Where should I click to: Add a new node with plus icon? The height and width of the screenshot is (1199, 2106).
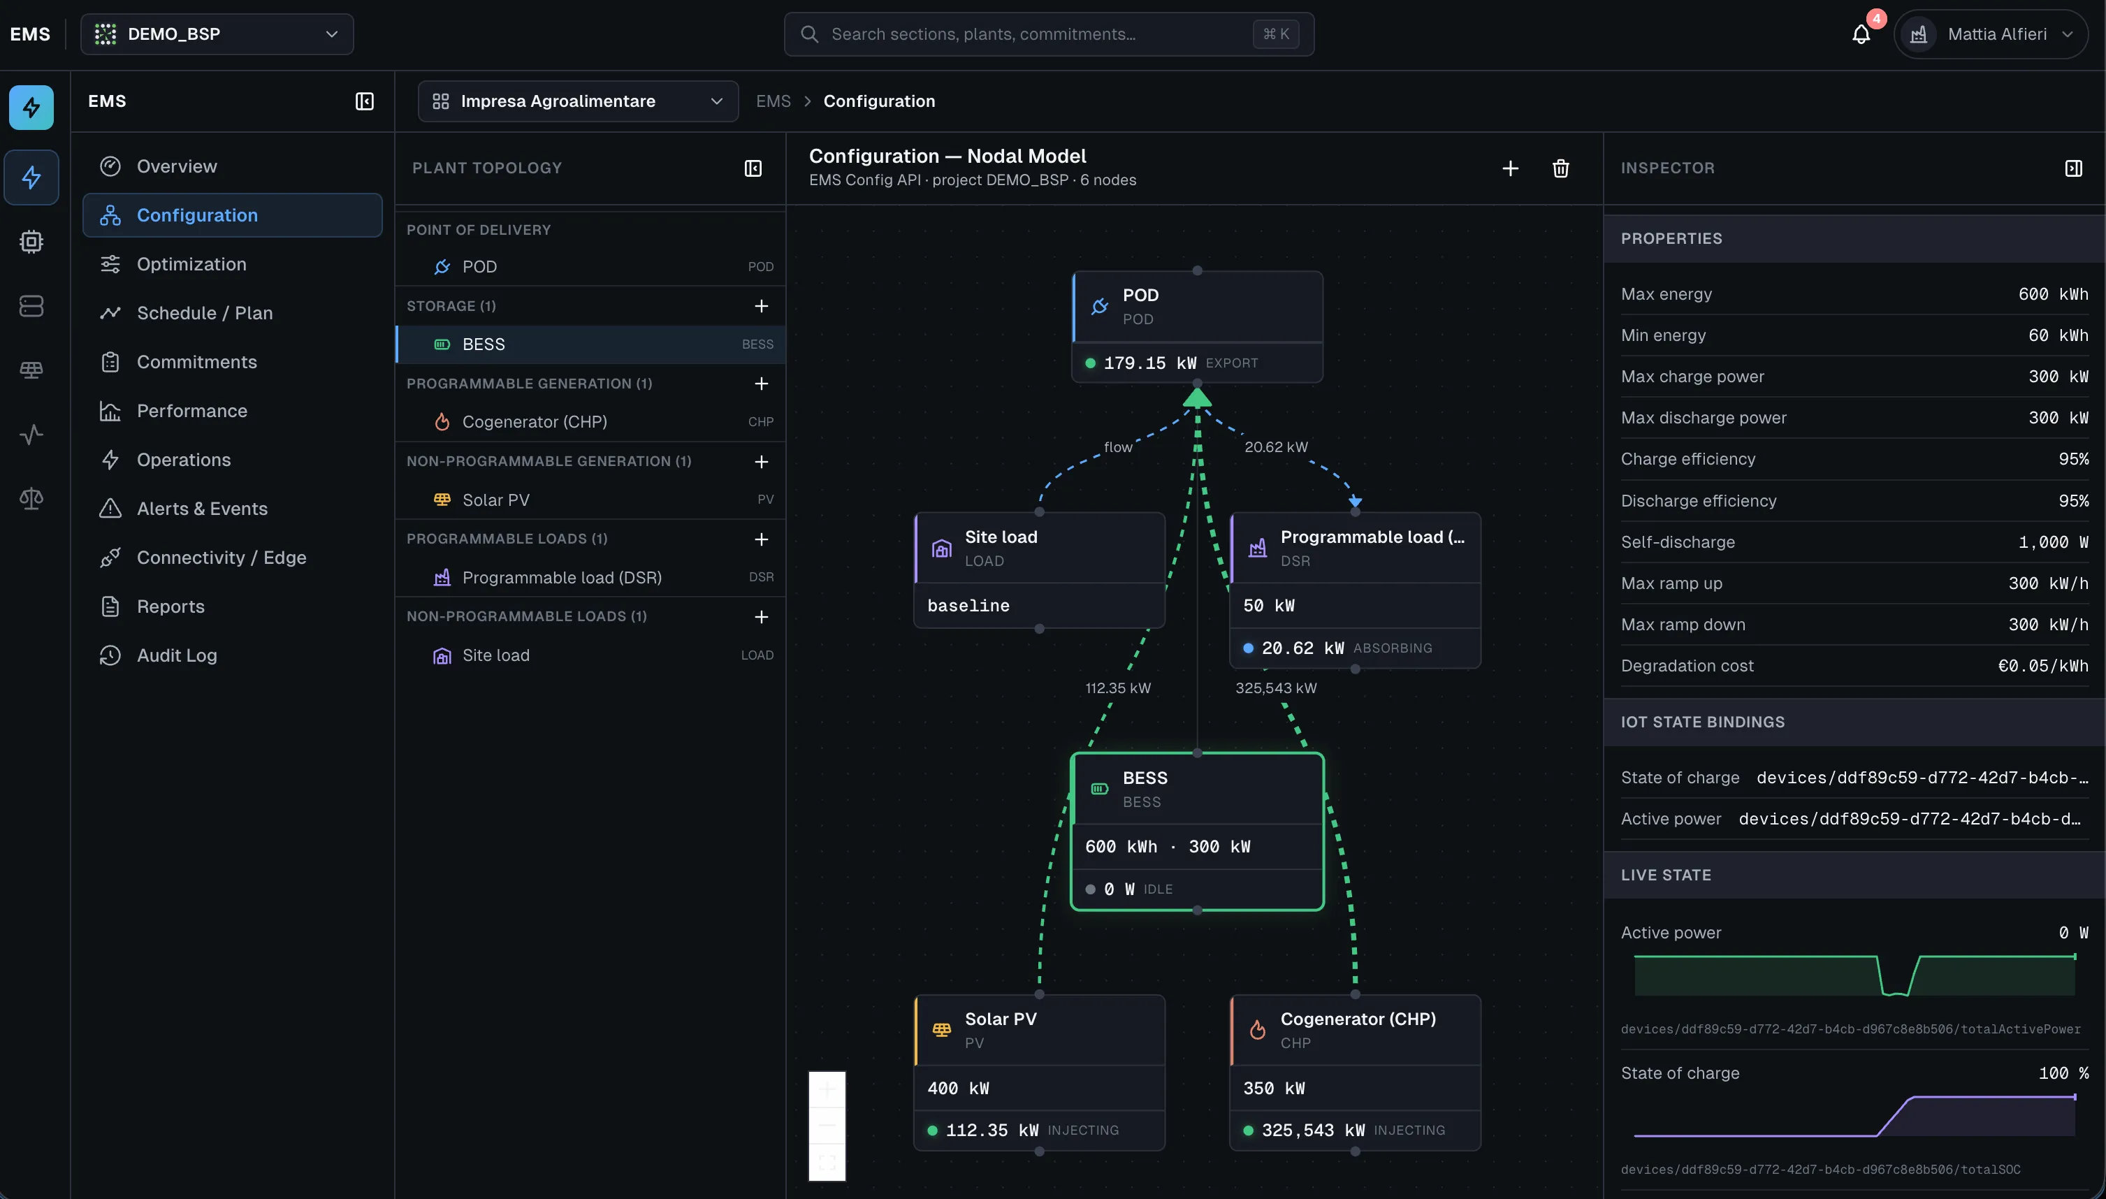[1510, 168]
